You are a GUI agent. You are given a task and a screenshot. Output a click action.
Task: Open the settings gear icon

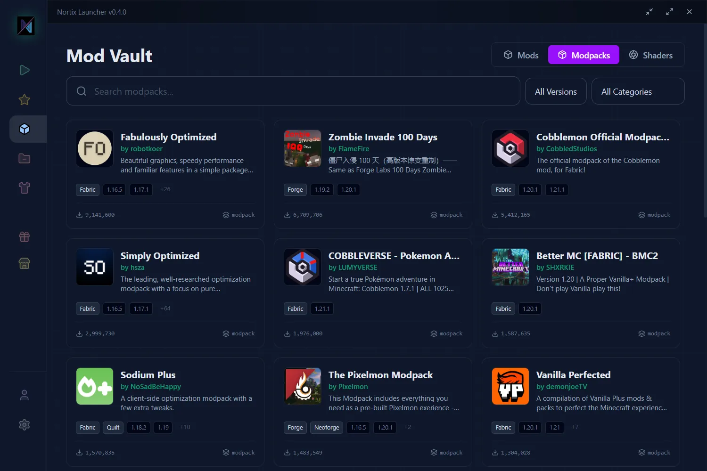tap(25, 425)
